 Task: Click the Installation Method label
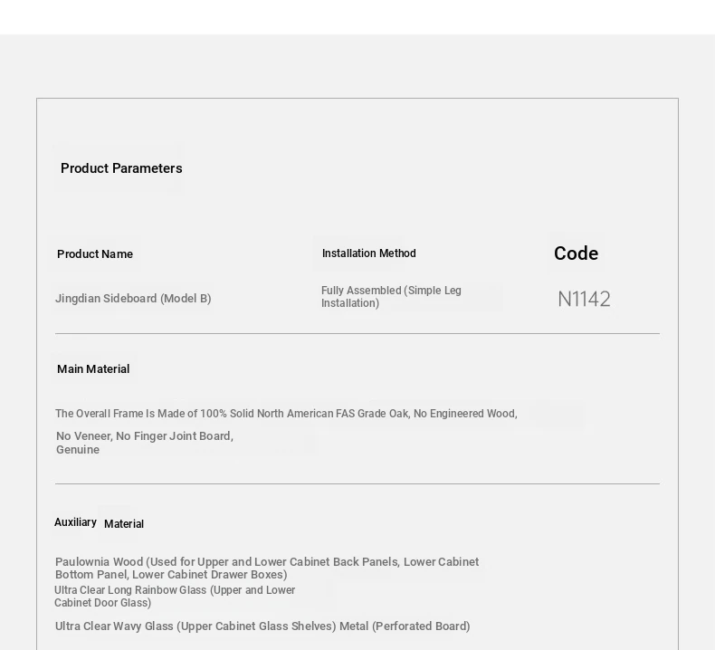click(x=368, y=253)
